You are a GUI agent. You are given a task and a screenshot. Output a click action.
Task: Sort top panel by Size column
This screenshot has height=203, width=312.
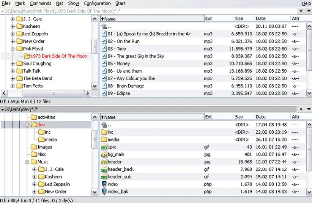(239, 19)
